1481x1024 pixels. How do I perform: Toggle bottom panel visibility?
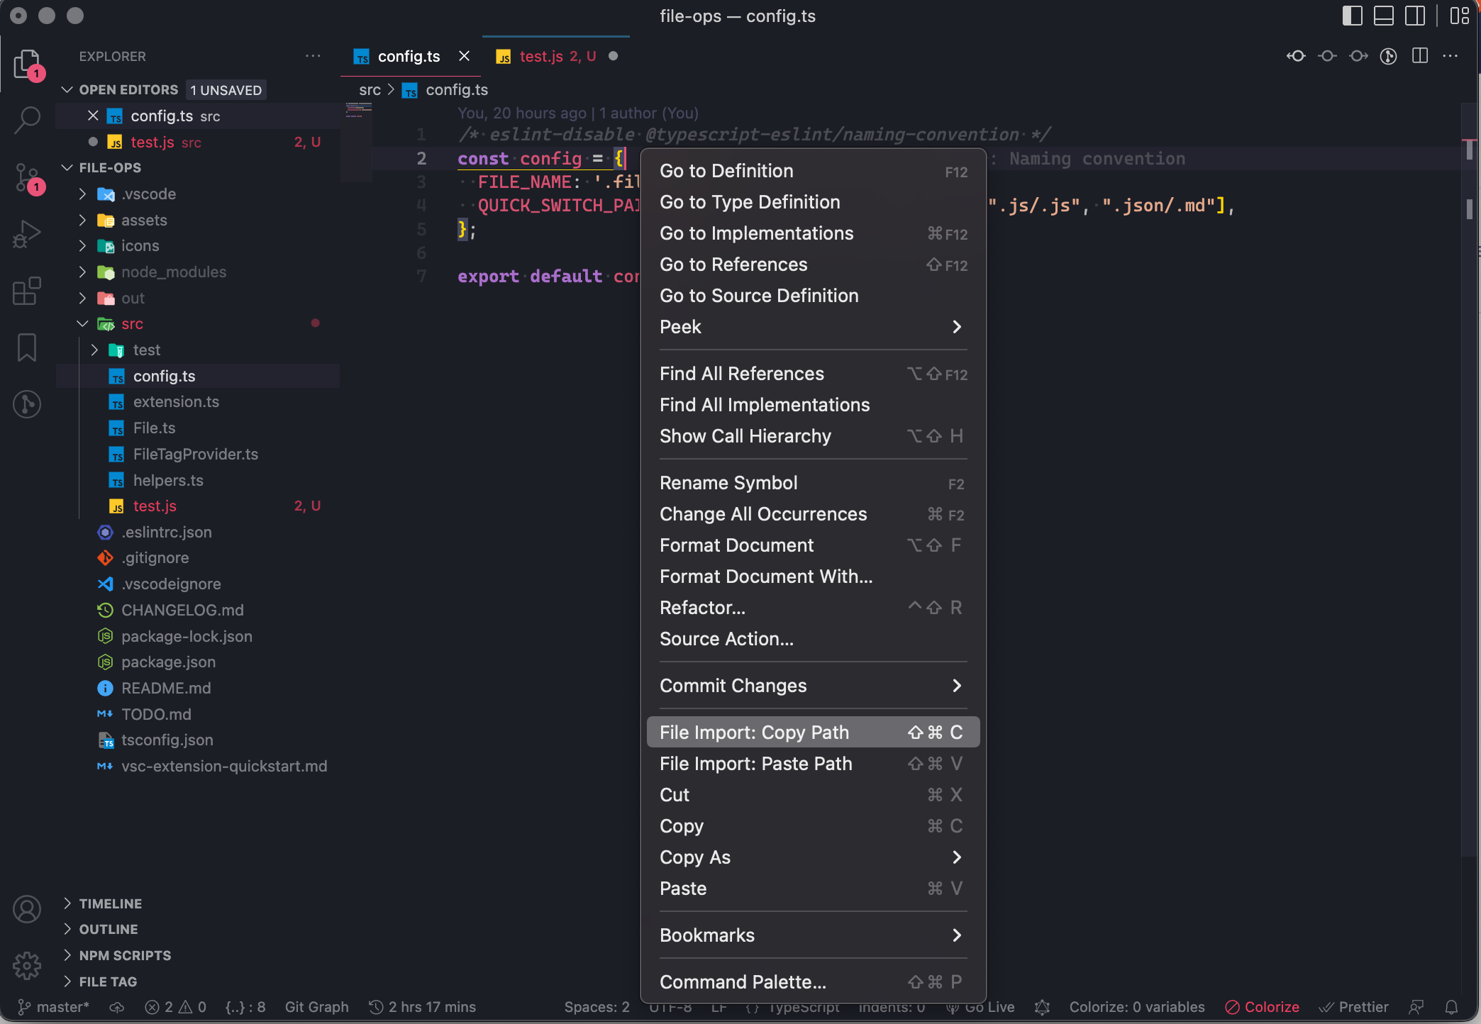tap(1384, 16)
